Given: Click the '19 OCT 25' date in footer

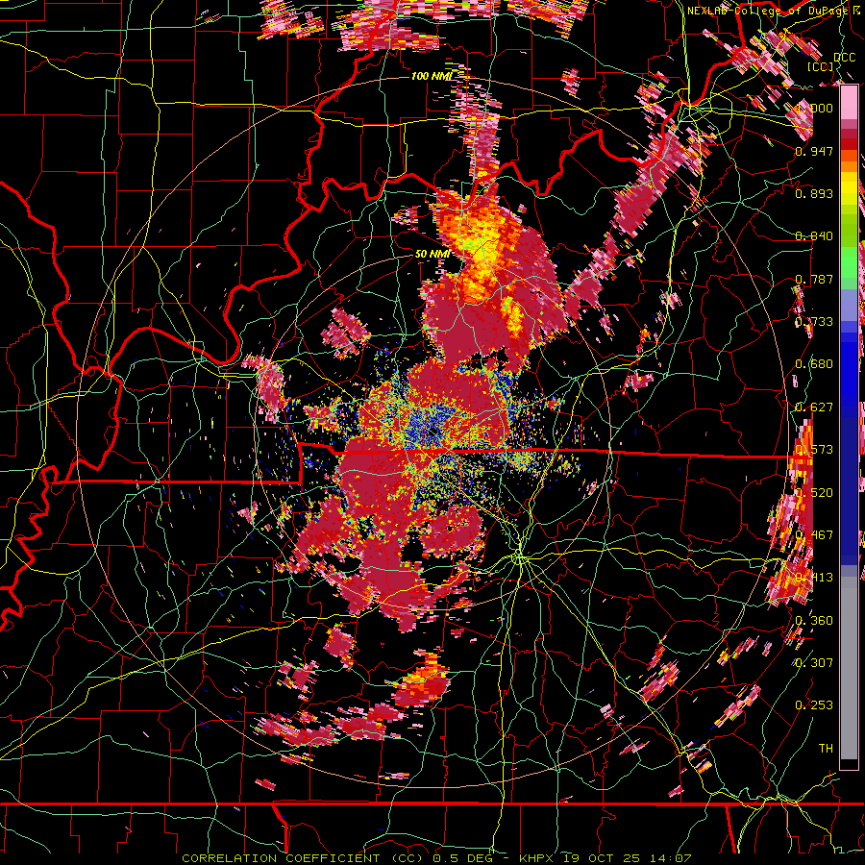Looking at the screenshot, I should coord(602,858).
